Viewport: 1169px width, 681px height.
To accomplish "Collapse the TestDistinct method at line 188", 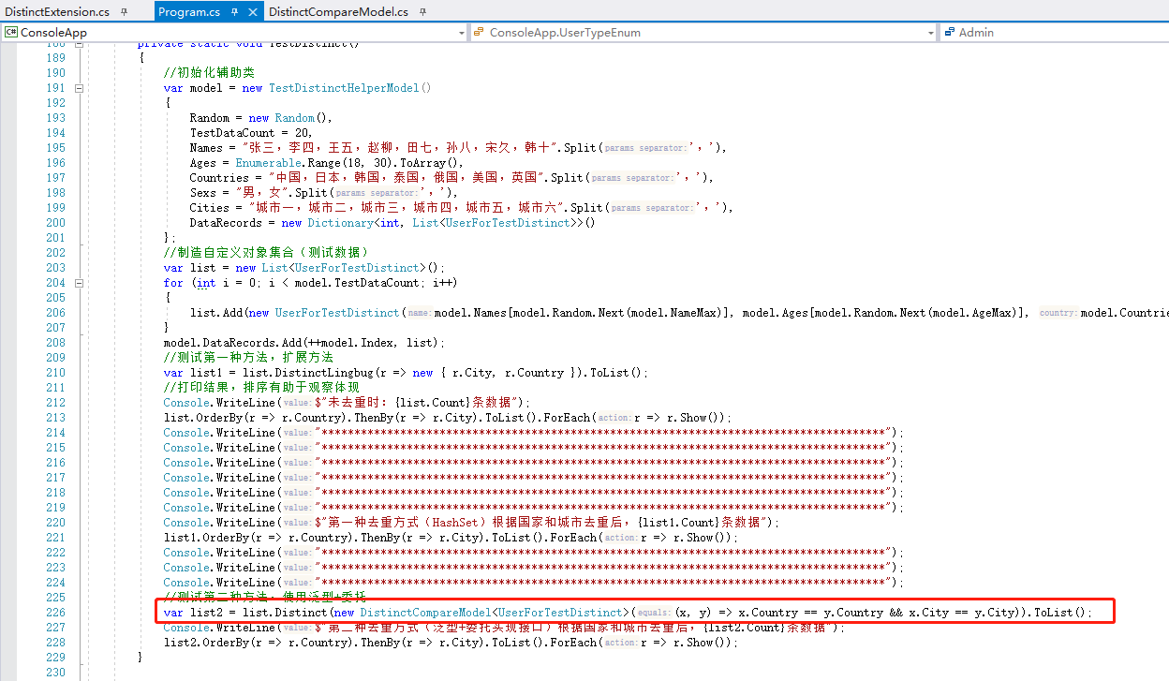I will (79, 44).
